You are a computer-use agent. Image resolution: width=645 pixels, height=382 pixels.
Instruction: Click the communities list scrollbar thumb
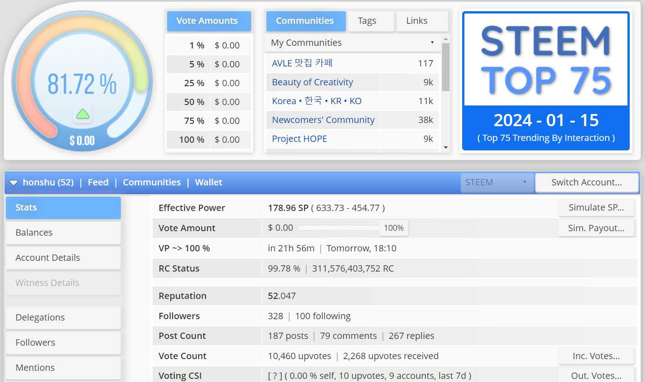[446, 67]
